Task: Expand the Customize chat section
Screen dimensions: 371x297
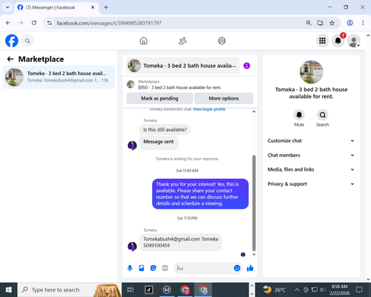Action: (311, 141)
